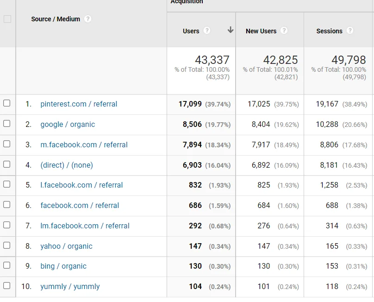374x302 pixels.
Task: Sort by the New Users column header
Action: point(261,31)
